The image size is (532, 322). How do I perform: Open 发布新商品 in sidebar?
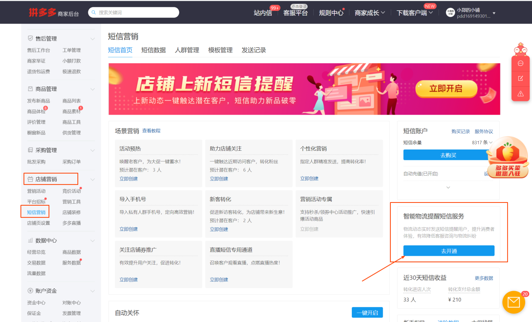coord(39,101)
